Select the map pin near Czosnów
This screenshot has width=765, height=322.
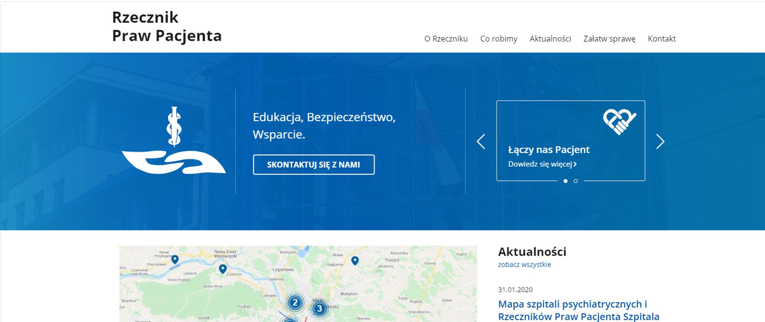pos(223,269)
